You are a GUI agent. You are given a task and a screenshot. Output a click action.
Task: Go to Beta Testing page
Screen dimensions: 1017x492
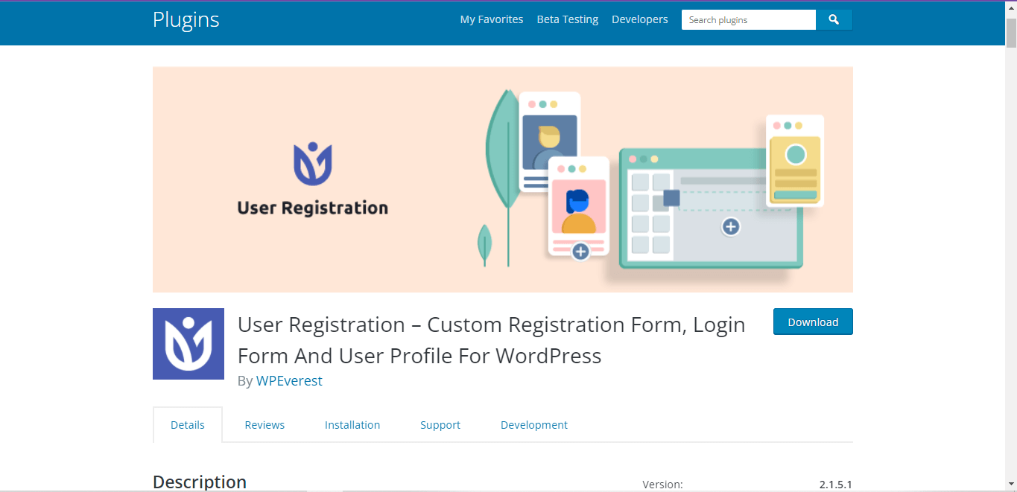click(x=567, y=19)
